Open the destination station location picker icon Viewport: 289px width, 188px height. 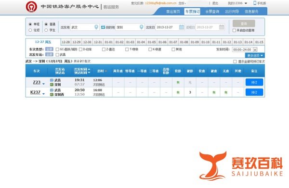tap(141, 27)
